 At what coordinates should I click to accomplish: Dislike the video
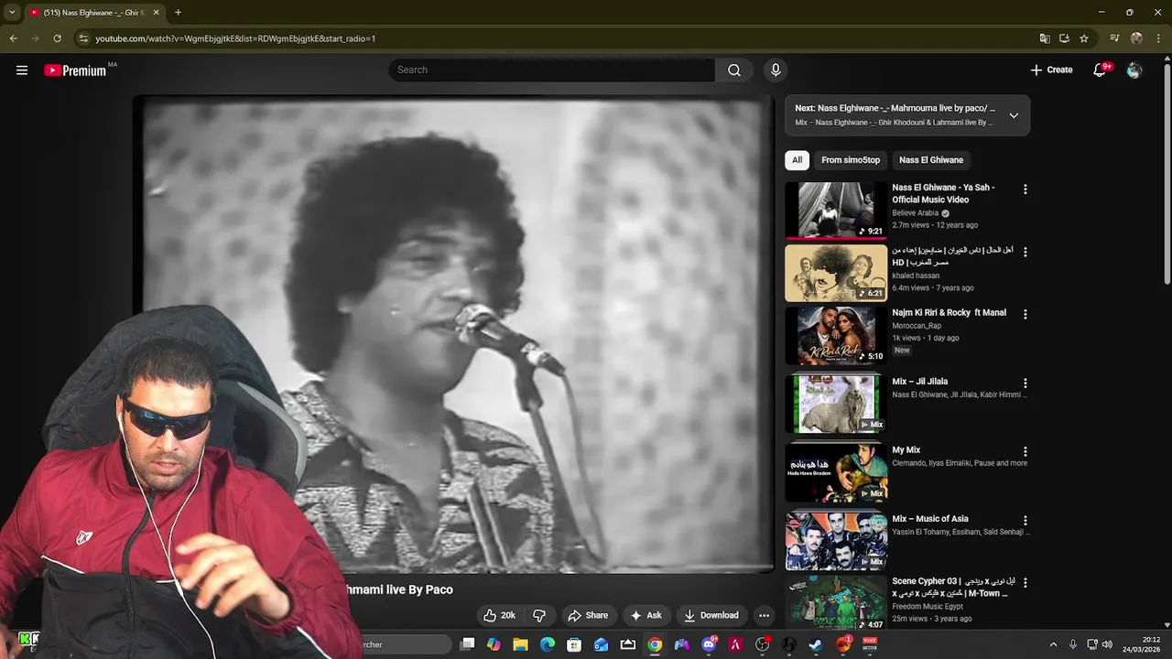[539, 616]
